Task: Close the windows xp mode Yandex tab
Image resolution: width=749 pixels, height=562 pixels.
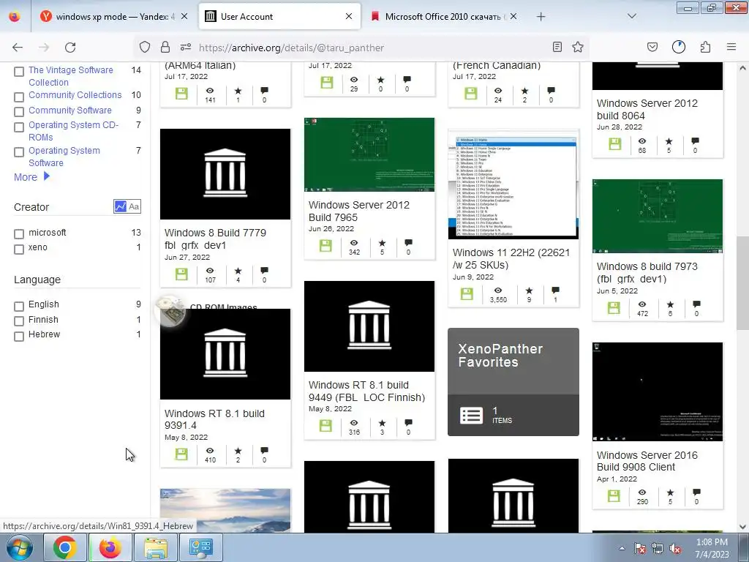Action: (184, 16)
